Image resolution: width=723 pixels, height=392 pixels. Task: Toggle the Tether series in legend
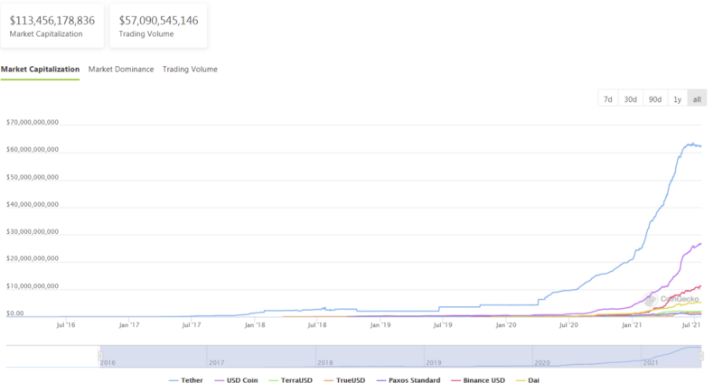pyautogui.click(x=186, y=380)
